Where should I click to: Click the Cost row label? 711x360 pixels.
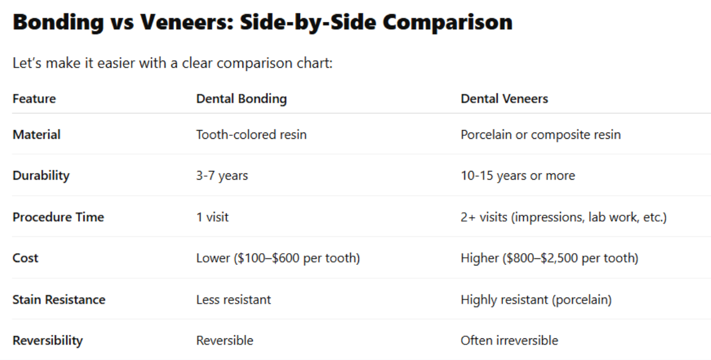[26, 258]
